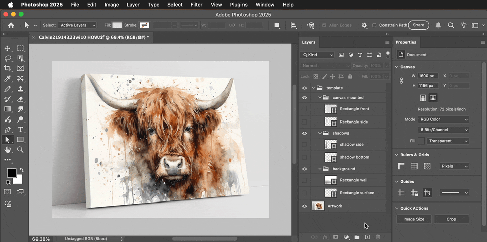487x242 pixels.
Task: Create a new layer
Action: [367, 237]
